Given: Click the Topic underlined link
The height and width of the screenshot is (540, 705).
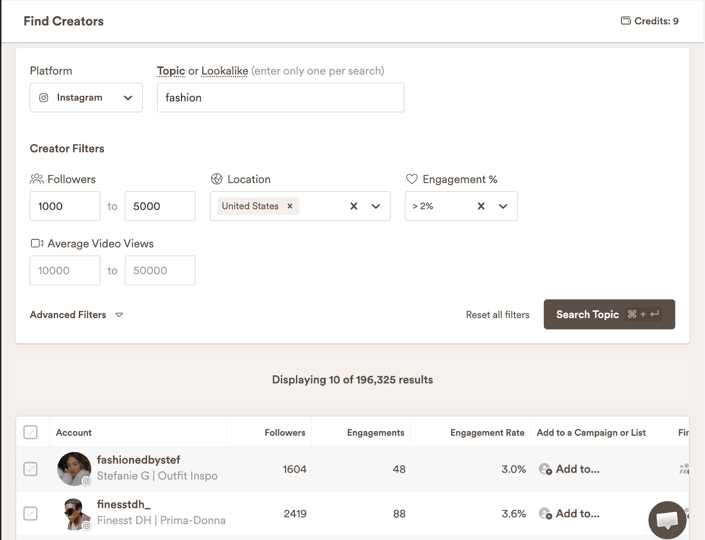Looking at the screenshot, I should (171, 70).
